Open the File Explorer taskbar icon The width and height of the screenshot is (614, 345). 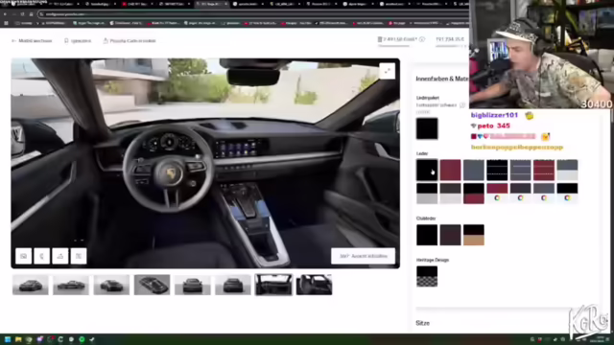[18, 339]
